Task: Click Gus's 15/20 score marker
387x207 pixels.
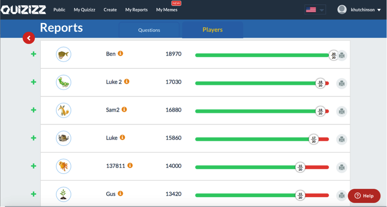Action: 300,195
